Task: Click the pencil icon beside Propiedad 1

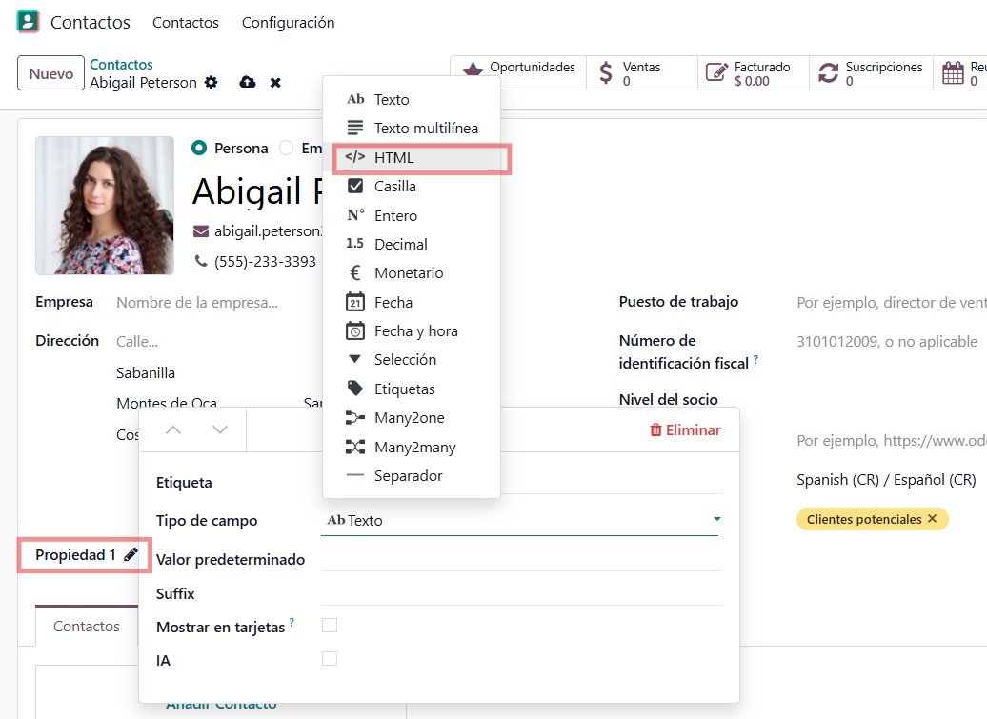Action: coord(131,554)
